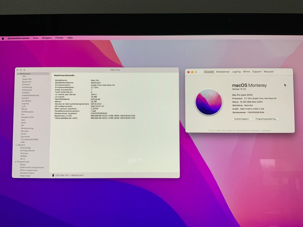Close the About This Mac window
The image size is (303, 227).
click(189, 72)
